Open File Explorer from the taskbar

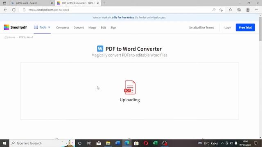point(108,143)
